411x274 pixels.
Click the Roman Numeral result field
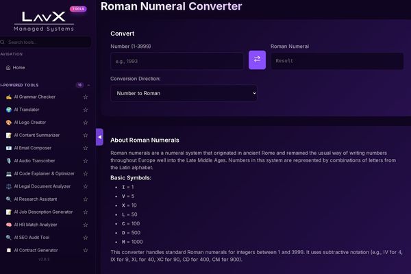click(x=337, y=61)
